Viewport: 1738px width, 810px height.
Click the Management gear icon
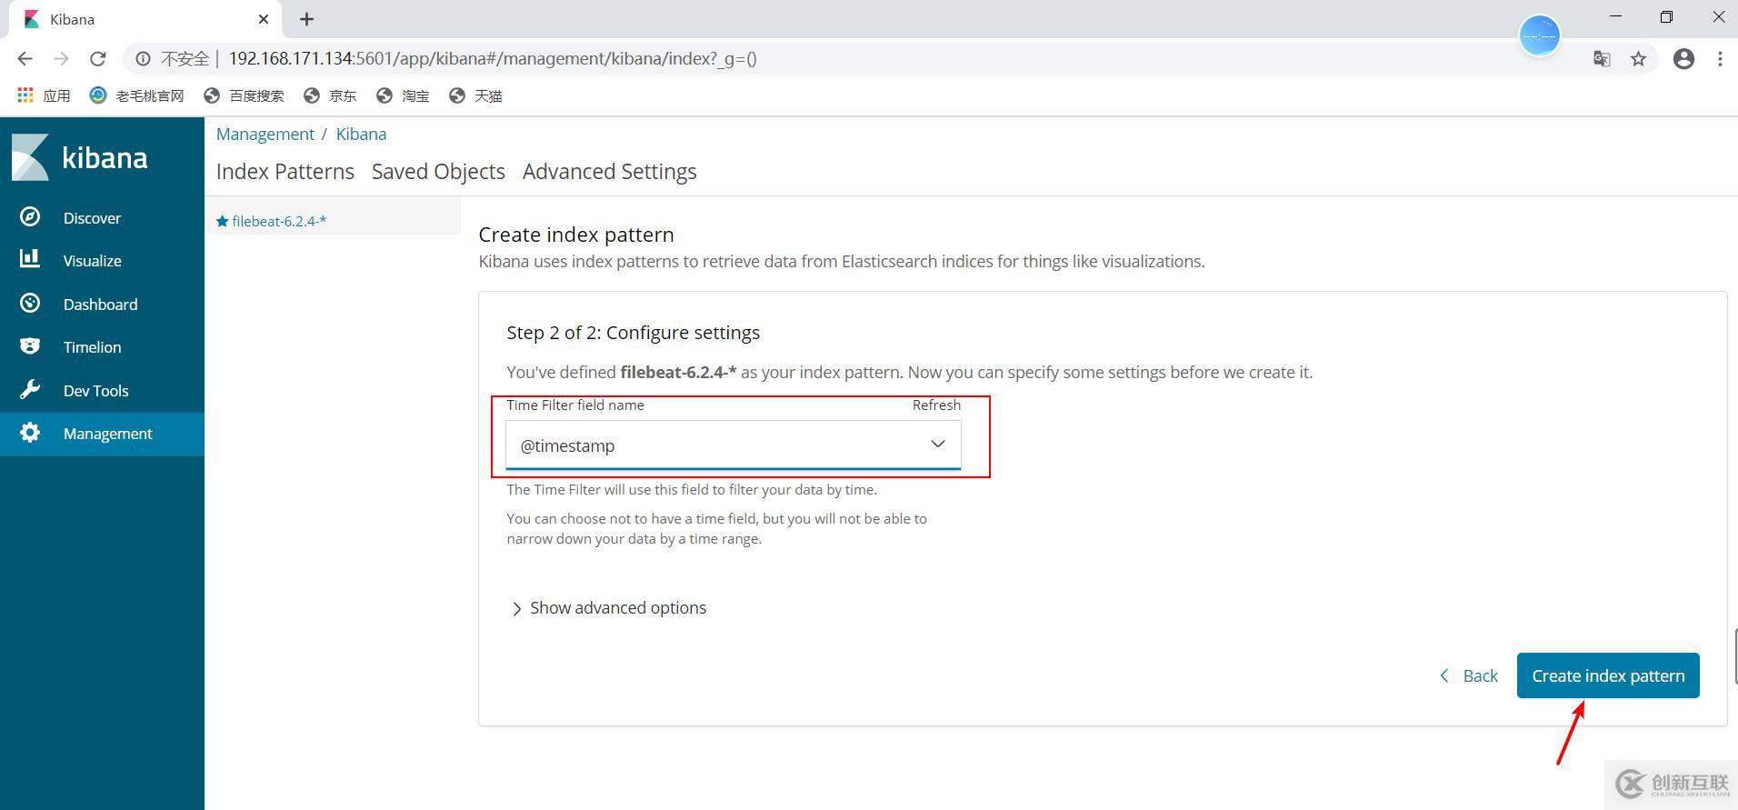[x=30, y=433]
